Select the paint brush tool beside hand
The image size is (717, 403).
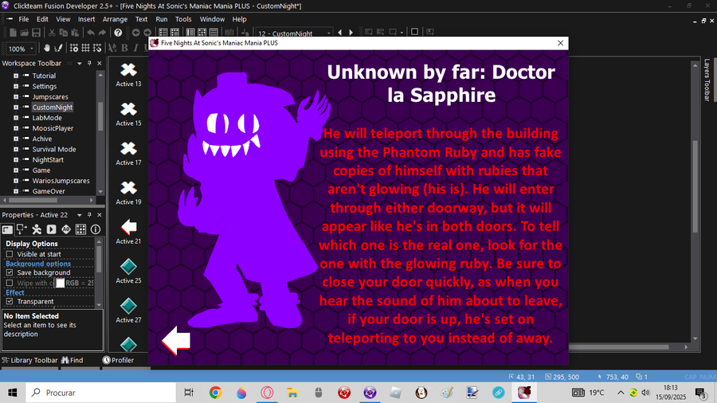[58, 48]
